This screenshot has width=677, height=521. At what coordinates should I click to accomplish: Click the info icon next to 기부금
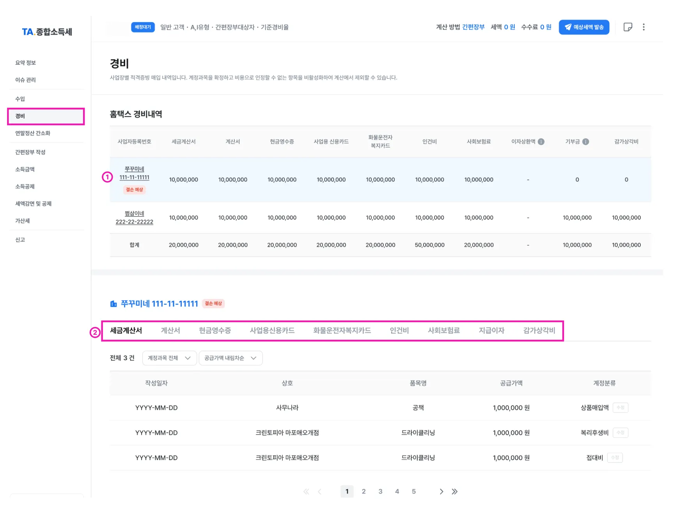coord(585,142)
